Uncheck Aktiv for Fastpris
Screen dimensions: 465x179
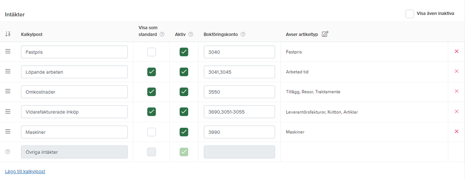(184, 52)
